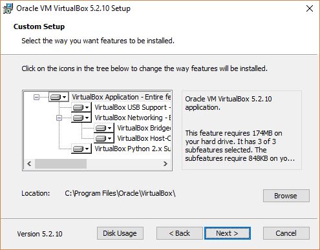Open VirtualBox Networking feature drive icon
The width and height of the screenshot is (320, 250).
[81, 118]
